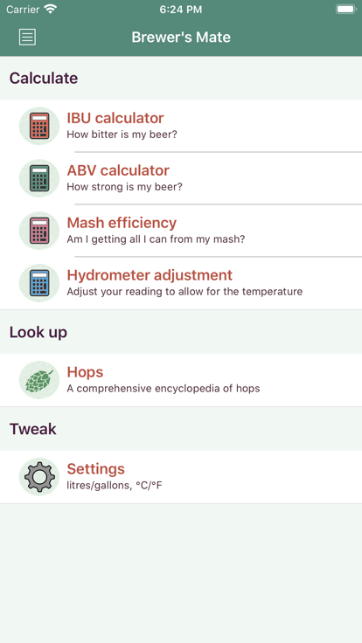Tap the blue Hydrometer adjustment calculator icon

(x=39, y=283)
